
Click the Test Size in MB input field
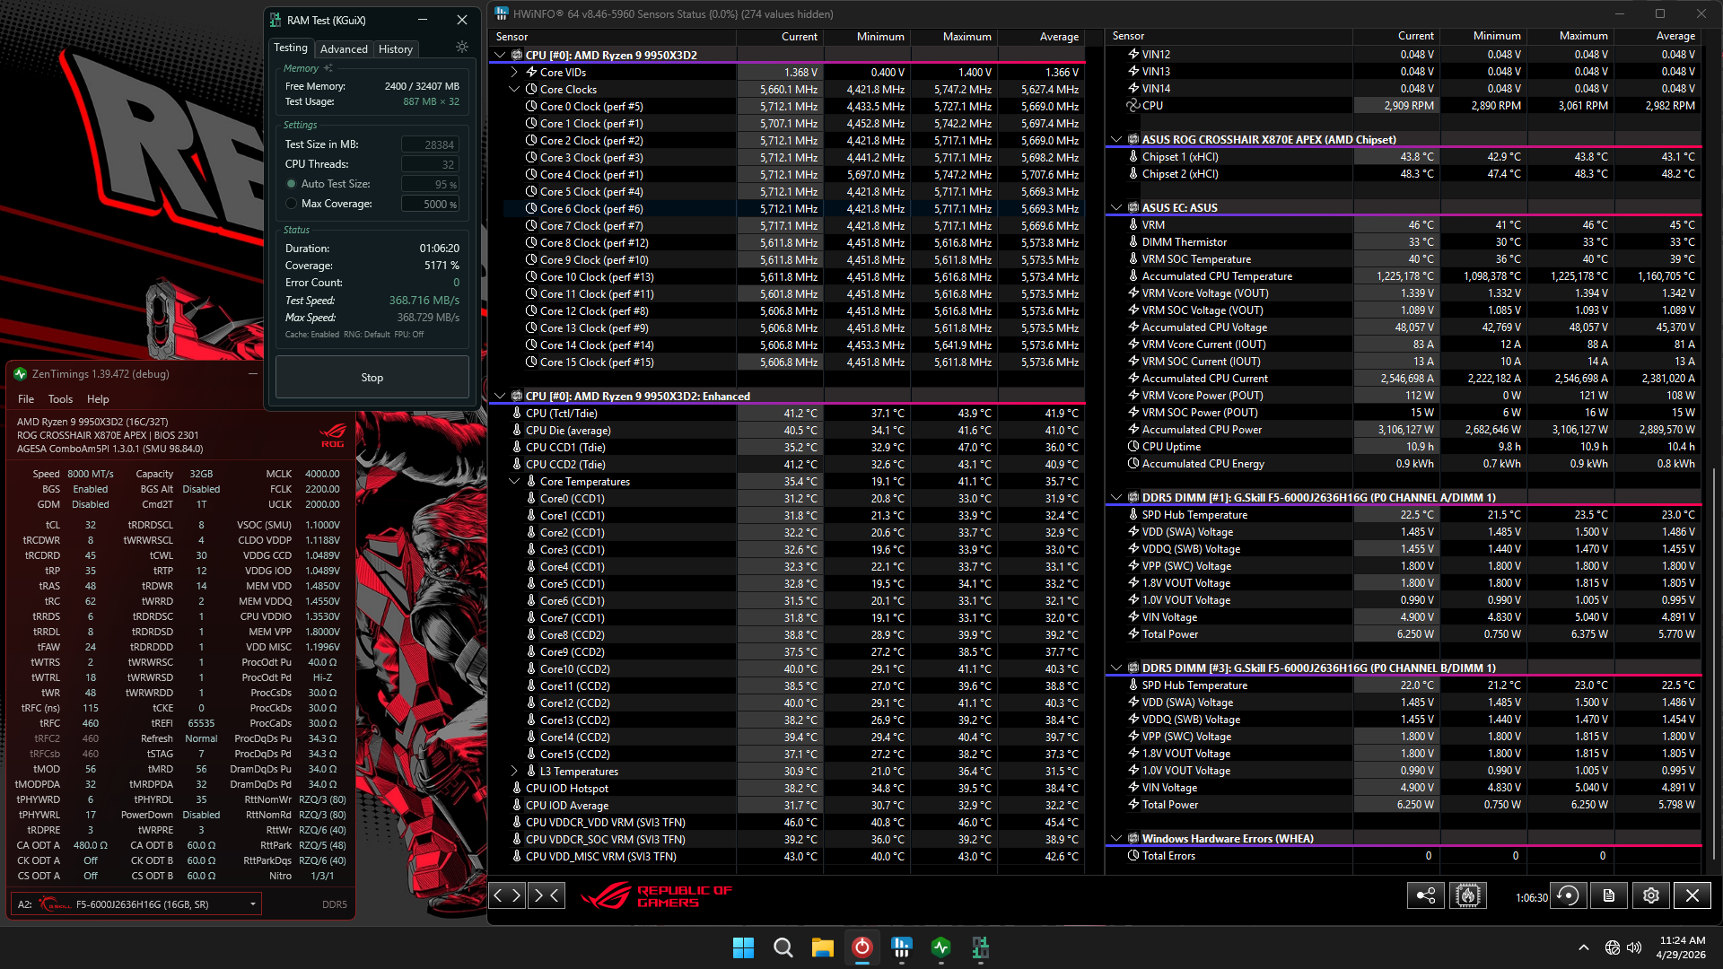(x=430, y=144)
